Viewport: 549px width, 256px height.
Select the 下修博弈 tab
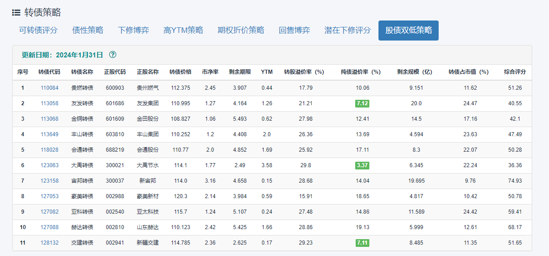point(133,31)
